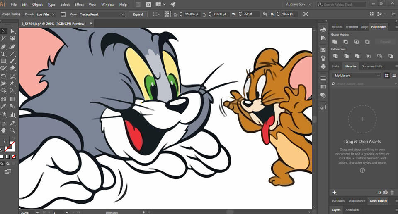The image size is (398, 214).
Task: Open the Tracing Options panel icon
Action: tap(63, 14)
